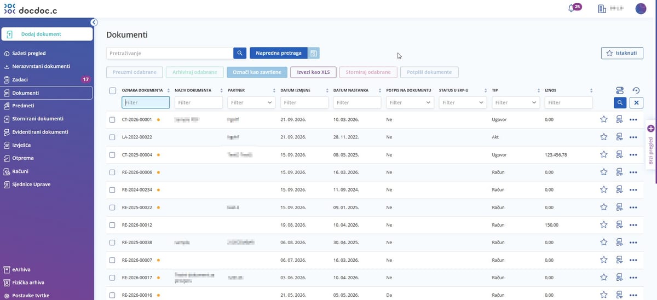Open the Status u ERP-u filter dropdown
The width and height of the screenshot is (657, 300).
(x=463, y=102)
